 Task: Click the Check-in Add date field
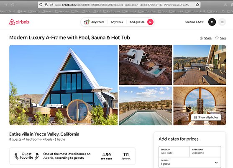(174, 152)
